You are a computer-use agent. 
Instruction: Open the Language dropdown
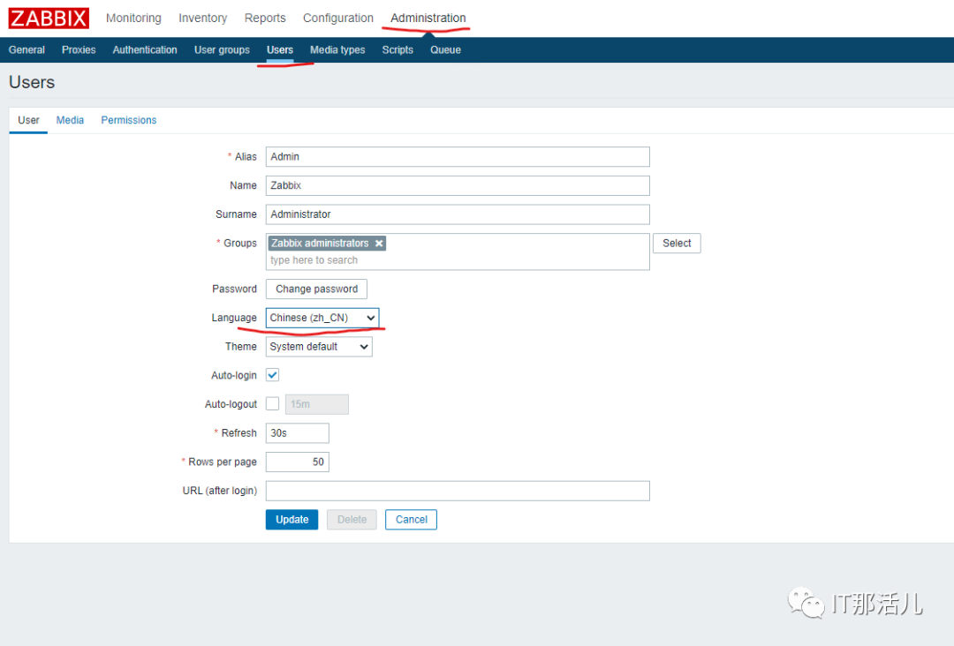[322, 318]
